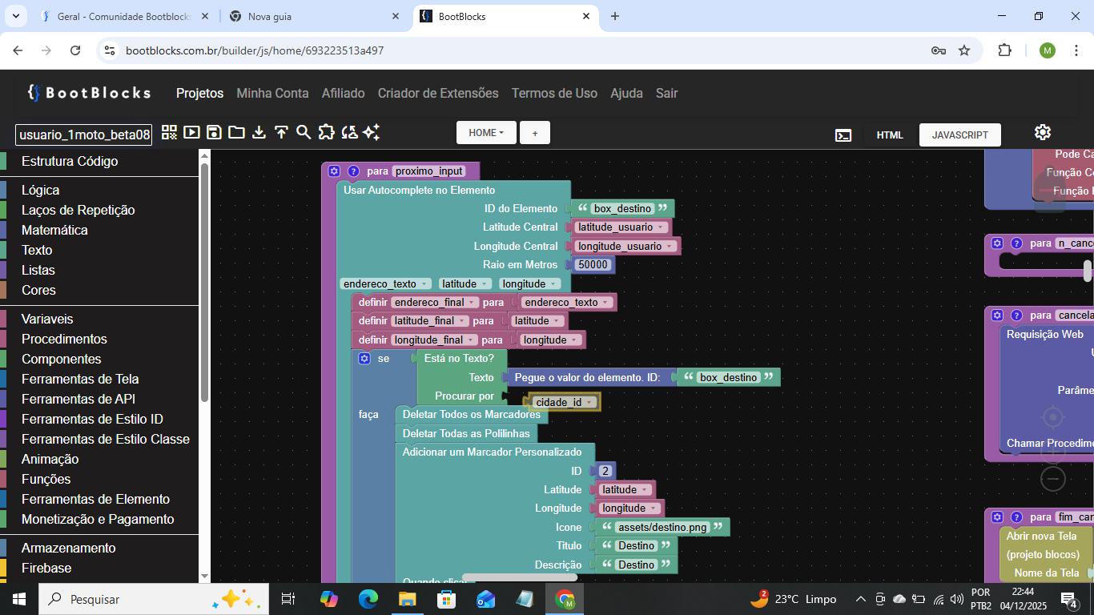
Task: Save the project using the floppy disk icon
Action: pyautogui.click(x=214, y=133)
